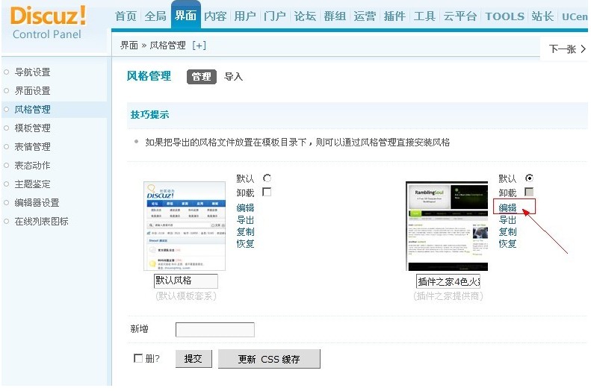The image size is (591, 391).
Task: Open 在线列表图标 in the sidebar
Action: click(41, 222)
